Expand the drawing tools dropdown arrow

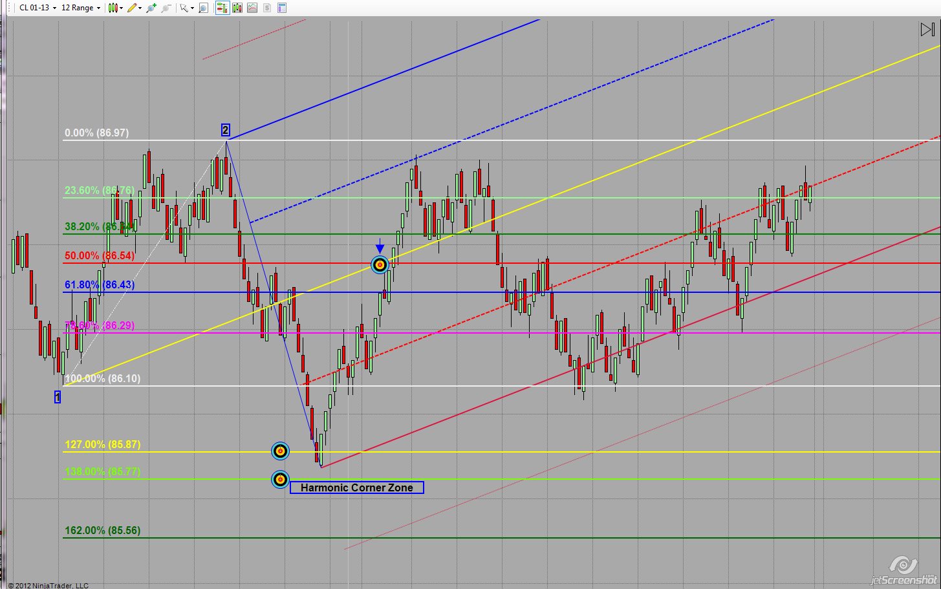pyautogui.click(x=140, y=8)
